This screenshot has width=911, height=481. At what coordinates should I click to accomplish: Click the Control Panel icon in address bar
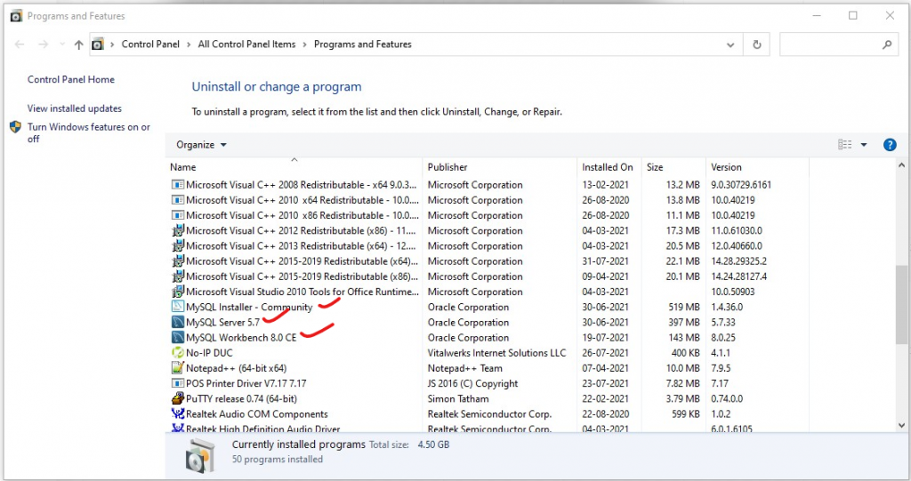(98, 44)
